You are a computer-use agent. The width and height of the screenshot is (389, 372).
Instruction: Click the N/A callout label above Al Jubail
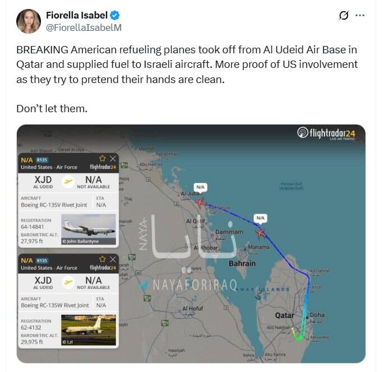point(200,186)
